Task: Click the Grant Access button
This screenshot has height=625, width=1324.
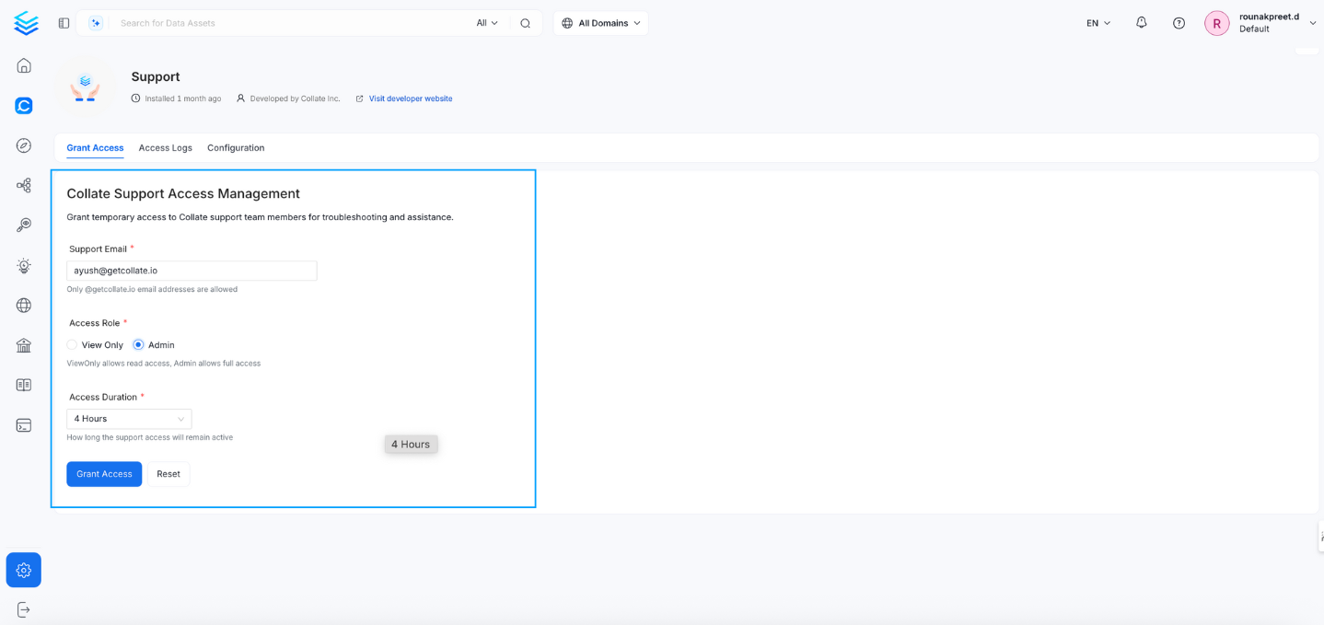Action: click(x=103, y=473)
